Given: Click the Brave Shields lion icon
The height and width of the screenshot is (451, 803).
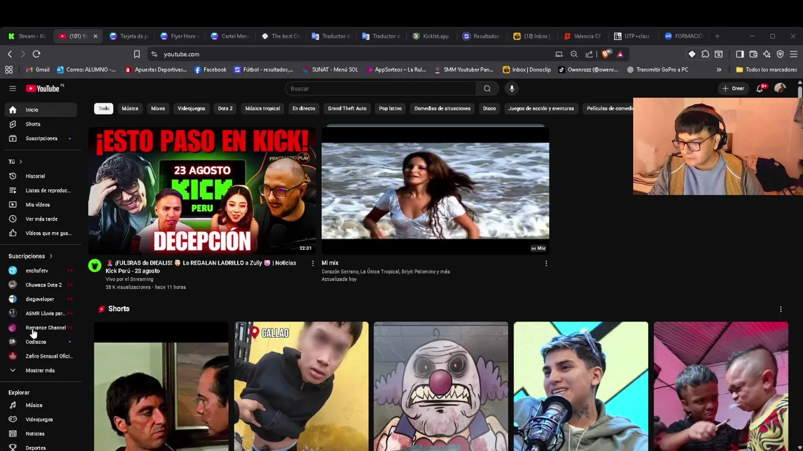Looking at the screenshot, I should pos(605,54).
